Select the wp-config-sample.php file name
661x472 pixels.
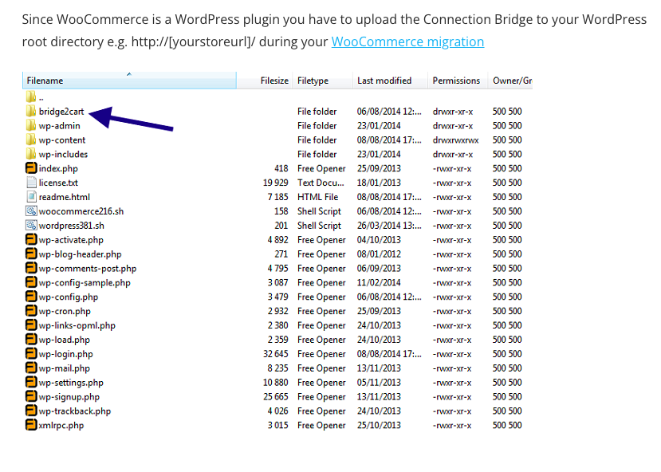point(85,283)
